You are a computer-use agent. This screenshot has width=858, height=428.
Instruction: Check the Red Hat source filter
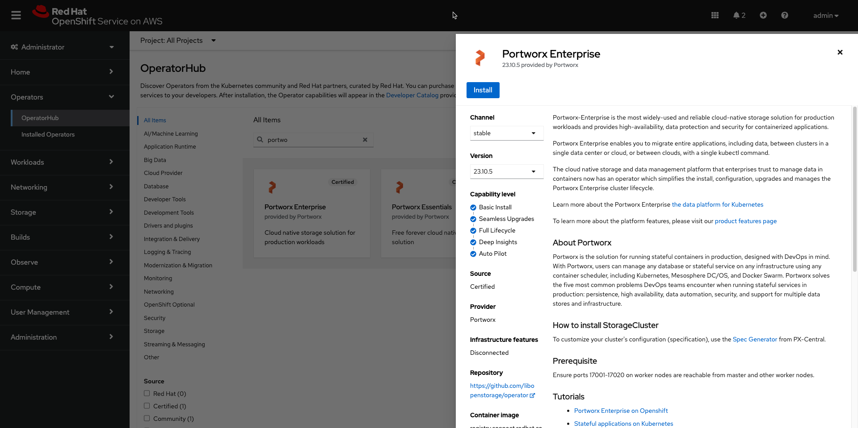point(147,393)
